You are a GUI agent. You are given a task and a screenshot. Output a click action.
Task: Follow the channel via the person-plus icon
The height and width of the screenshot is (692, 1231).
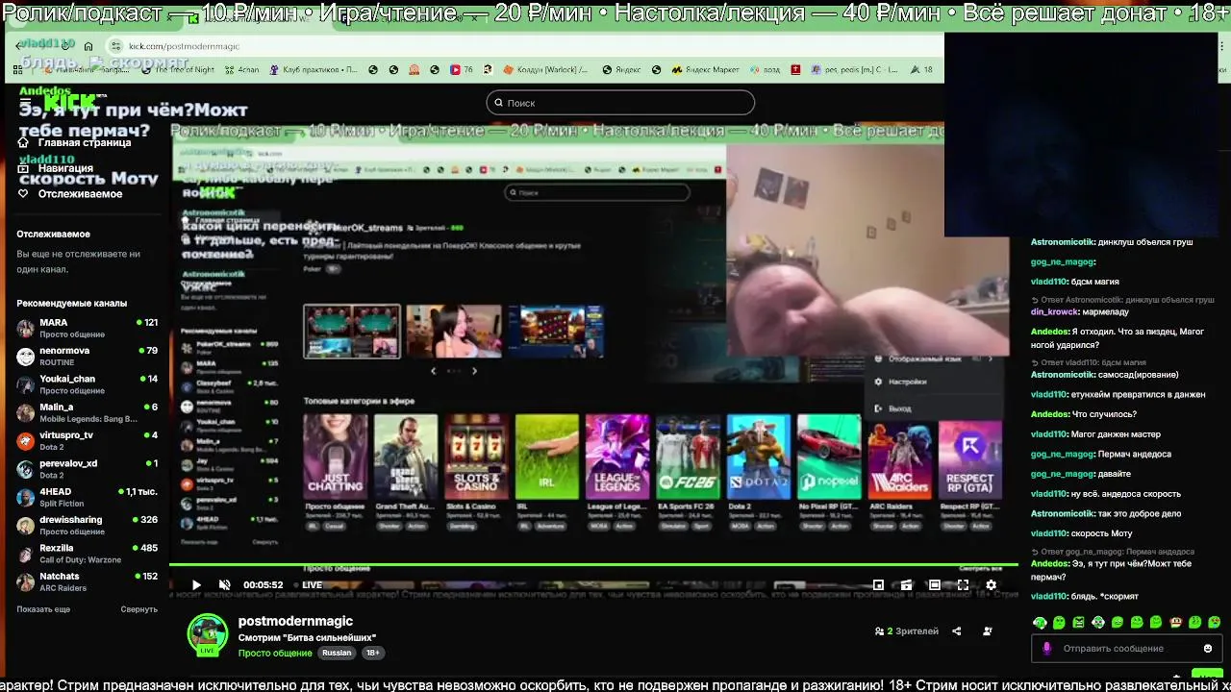pos(988,631)
